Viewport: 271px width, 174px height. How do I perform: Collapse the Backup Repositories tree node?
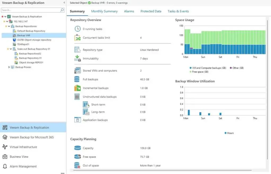(x=9, y=26)
